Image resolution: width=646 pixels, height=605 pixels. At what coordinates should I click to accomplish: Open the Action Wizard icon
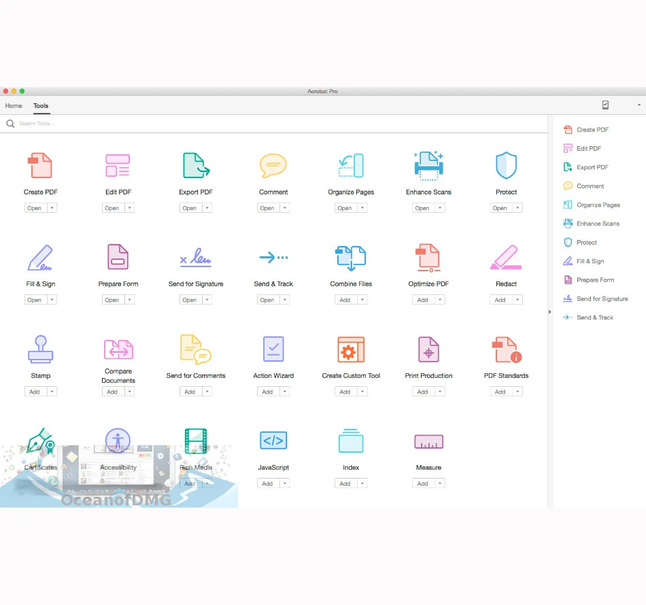coord(273,349)
